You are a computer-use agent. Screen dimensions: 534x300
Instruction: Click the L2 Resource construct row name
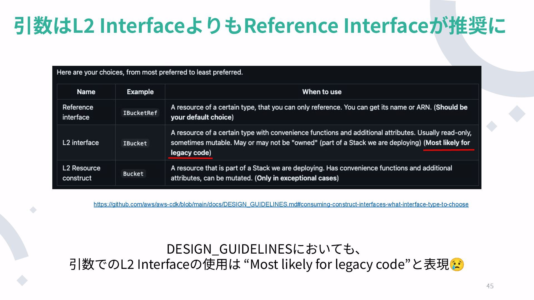pyautogui.click(x=81, y=173)
